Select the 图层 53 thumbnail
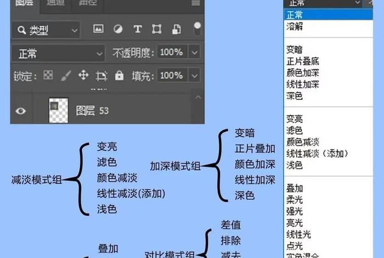The image size is (384, 258). point(59,110)
